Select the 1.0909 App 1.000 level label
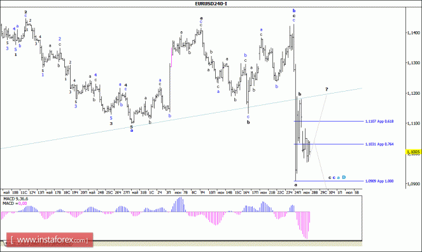 379,181
